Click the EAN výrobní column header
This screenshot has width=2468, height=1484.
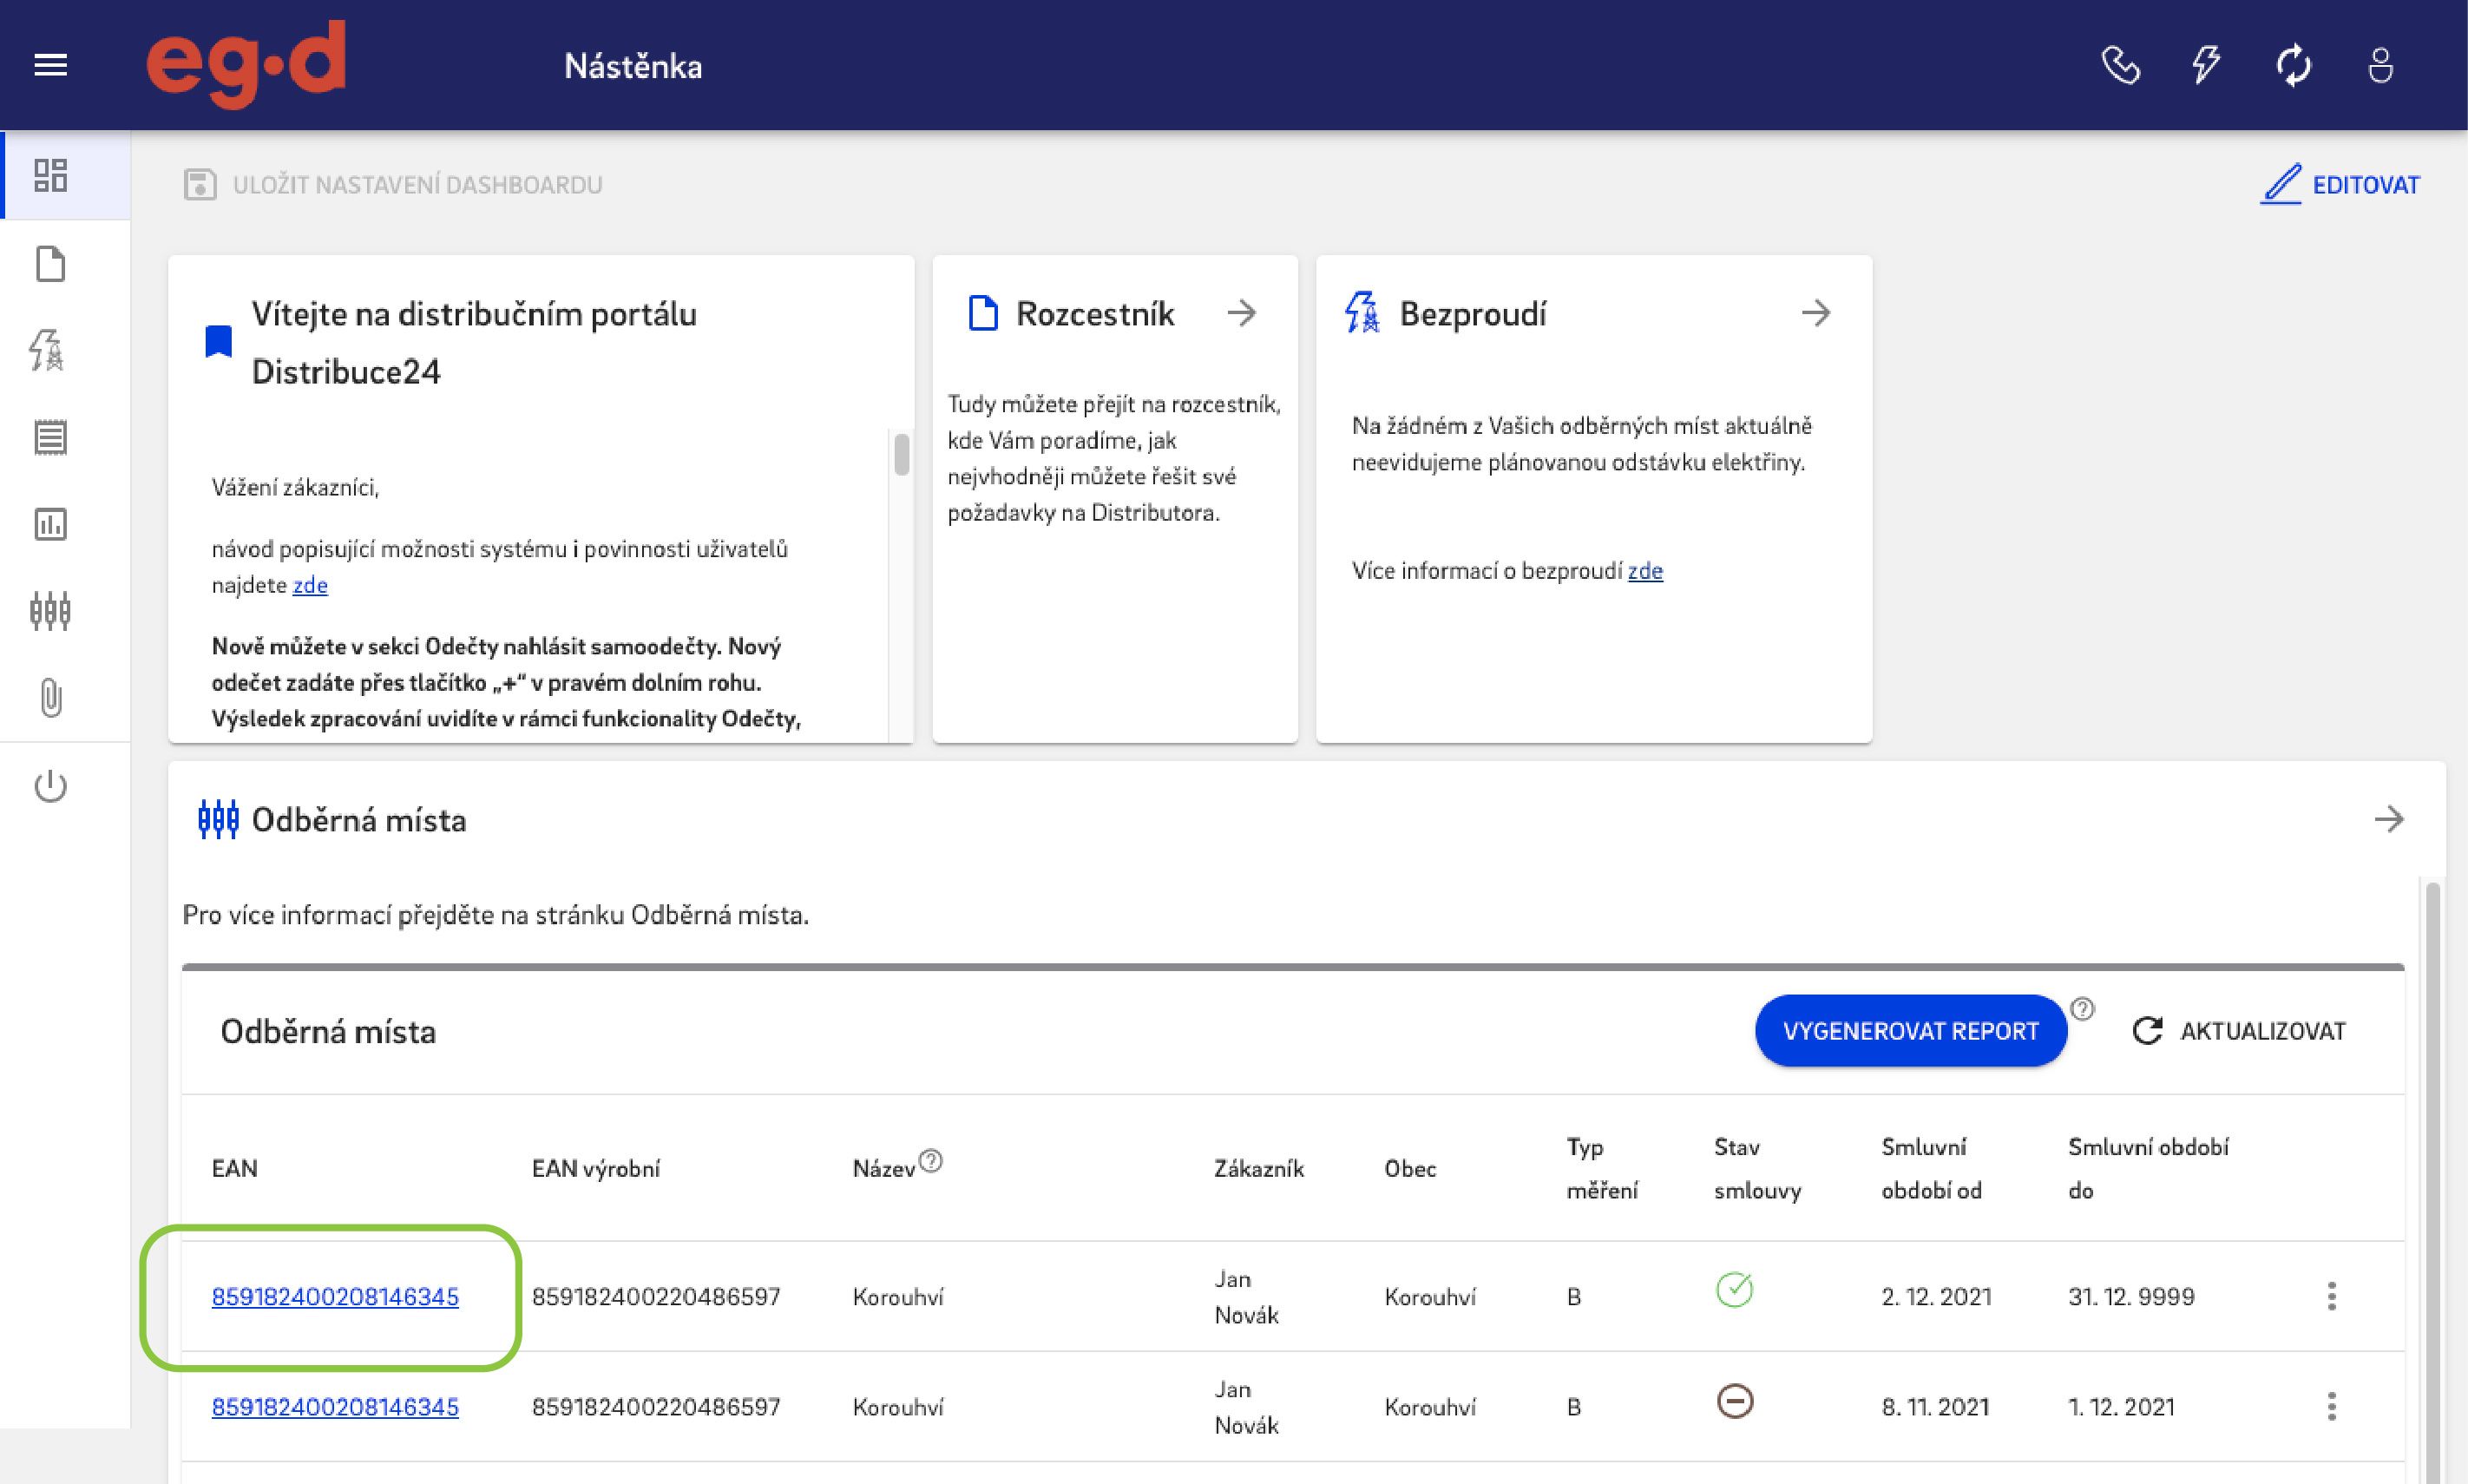click(x=596, y=1168)
